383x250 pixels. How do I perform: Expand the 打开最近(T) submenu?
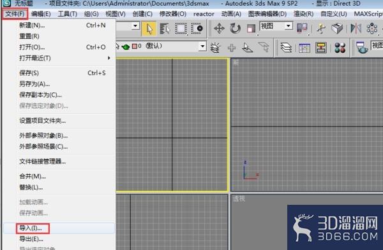tap(59, 58)
